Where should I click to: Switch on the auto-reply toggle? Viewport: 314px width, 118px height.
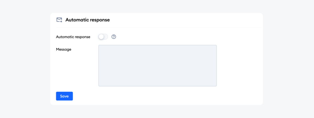103,37
